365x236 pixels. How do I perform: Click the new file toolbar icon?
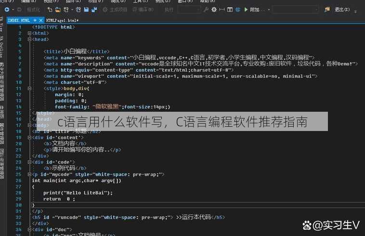coord(50,10)
